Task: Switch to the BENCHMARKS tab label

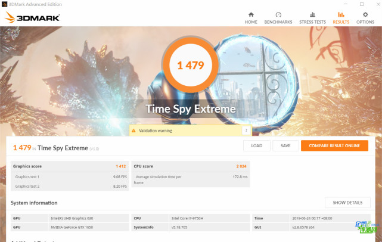Action: click(x=278, y=22)
